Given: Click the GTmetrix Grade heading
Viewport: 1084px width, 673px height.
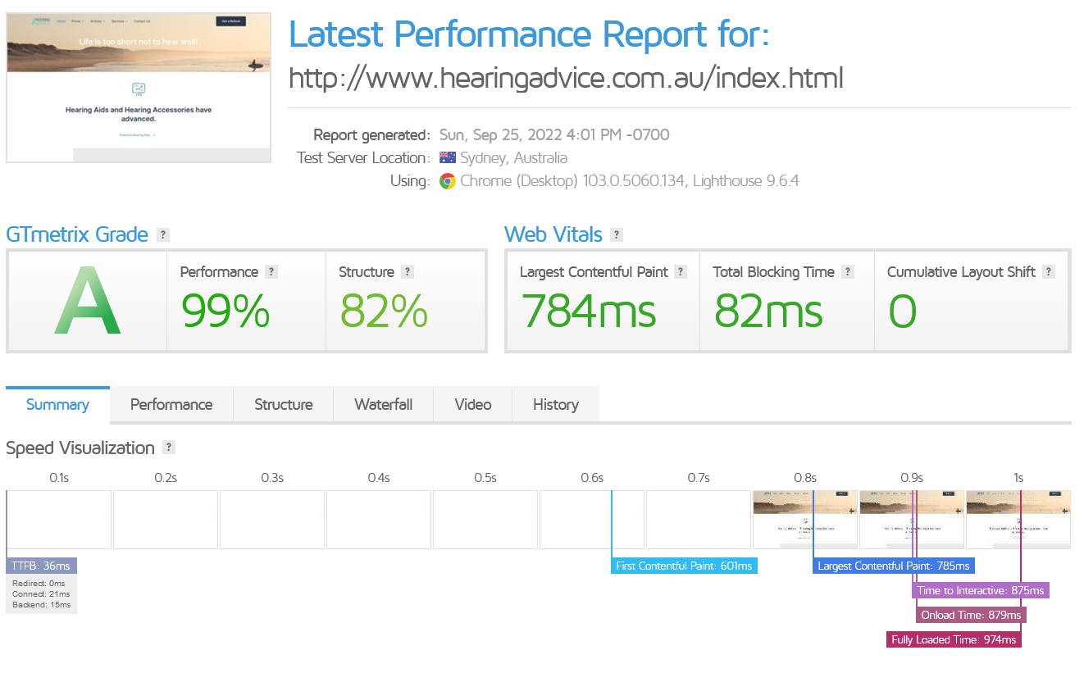Looking at the screenshot, I should pos(77,235).
